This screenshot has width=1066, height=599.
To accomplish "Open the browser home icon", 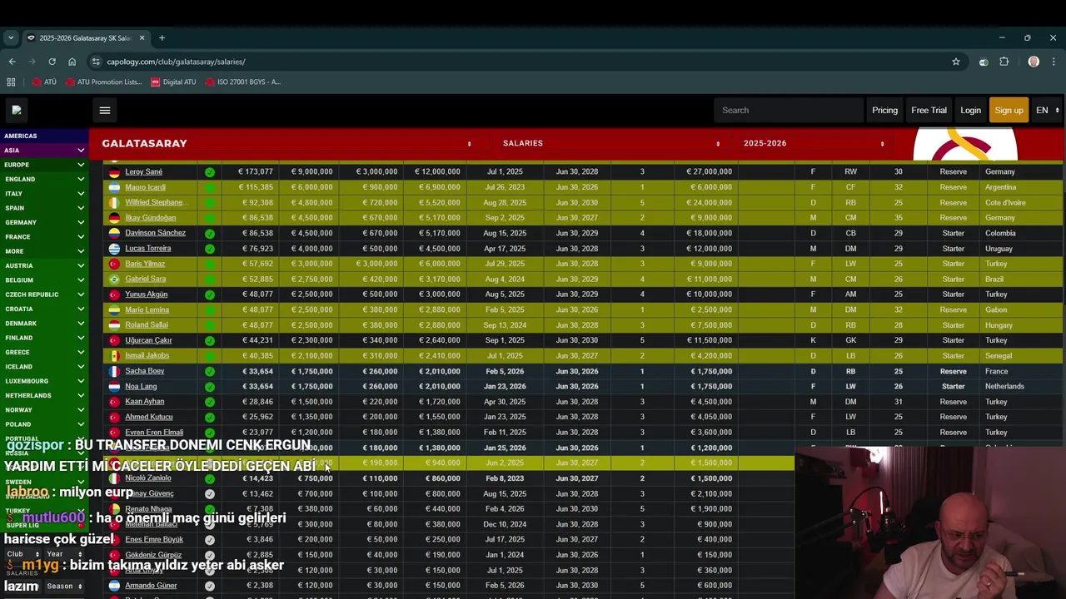I will 72,62.
